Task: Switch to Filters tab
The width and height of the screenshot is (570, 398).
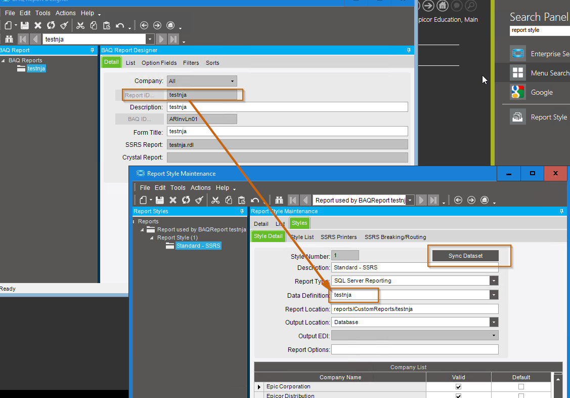Action: coord(191,63)
